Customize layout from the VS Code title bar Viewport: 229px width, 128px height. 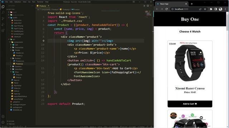(x=133, y=2)
